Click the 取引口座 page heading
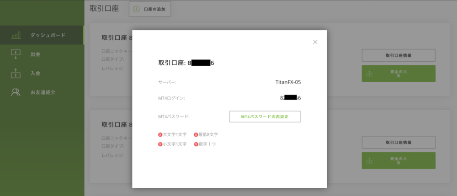Viewport: 457px width, 196px height. click(x=104, y=9)
